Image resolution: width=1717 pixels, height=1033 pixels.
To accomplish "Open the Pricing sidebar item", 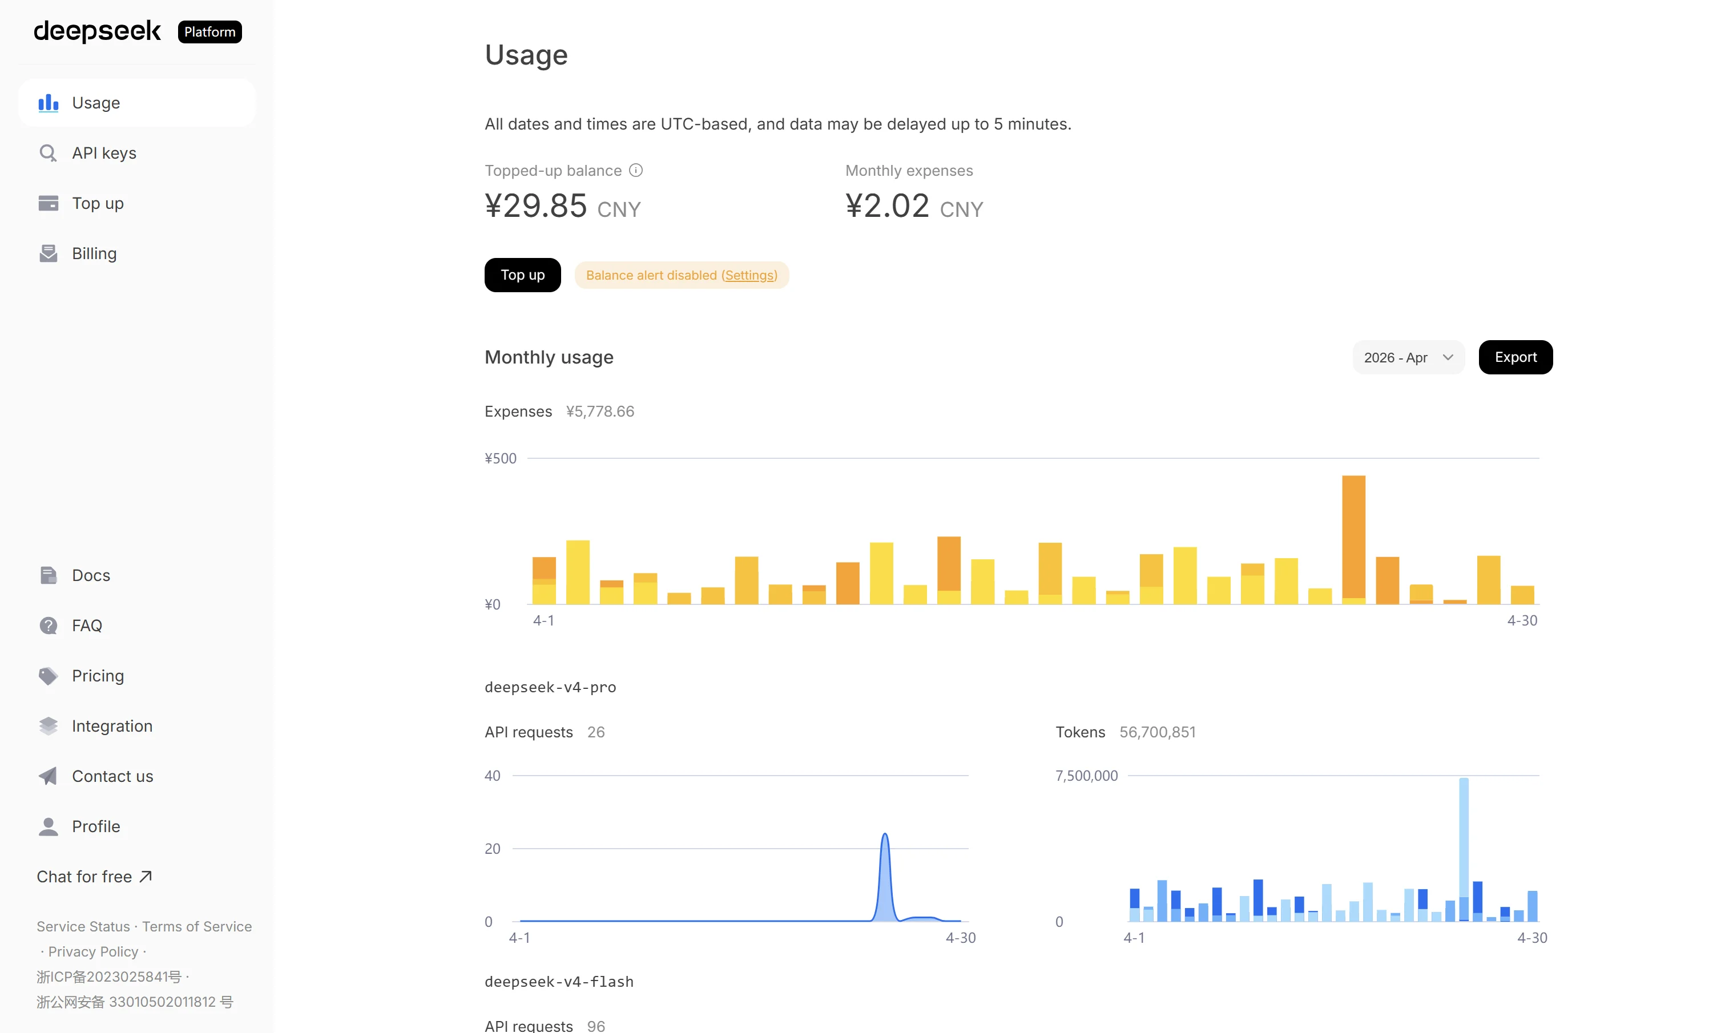I will [137, 676].
